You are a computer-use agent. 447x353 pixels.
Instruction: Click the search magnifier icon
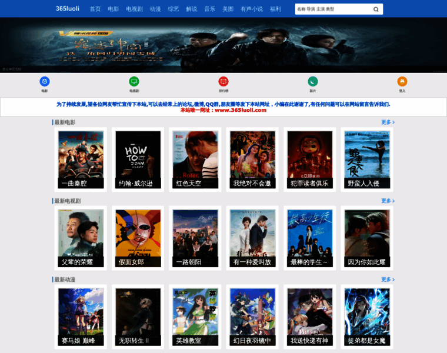tap(376, 9)
